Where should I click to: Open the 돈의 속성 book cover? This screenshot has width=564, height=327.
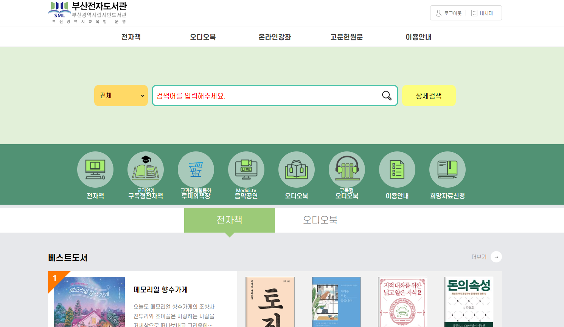[x=469, y=302]
